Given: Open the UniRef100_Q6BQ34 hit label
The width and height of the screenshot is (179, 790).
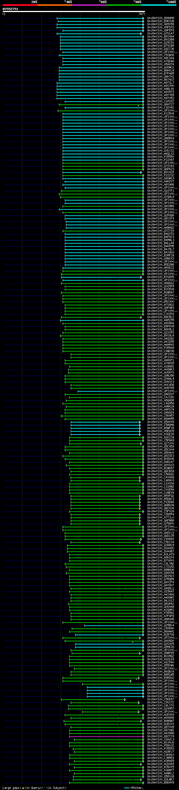Looking at the screenshot, I should point(161,505).
